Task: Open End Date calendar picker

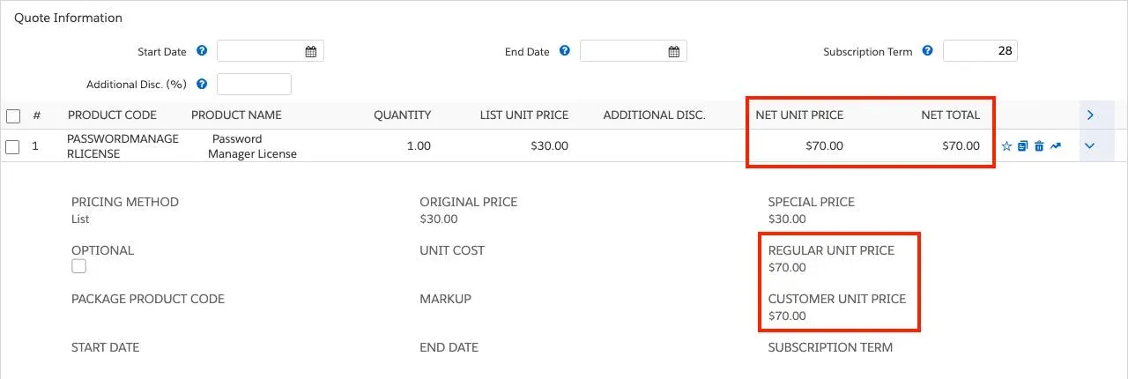Action: [x=674, y=51]
